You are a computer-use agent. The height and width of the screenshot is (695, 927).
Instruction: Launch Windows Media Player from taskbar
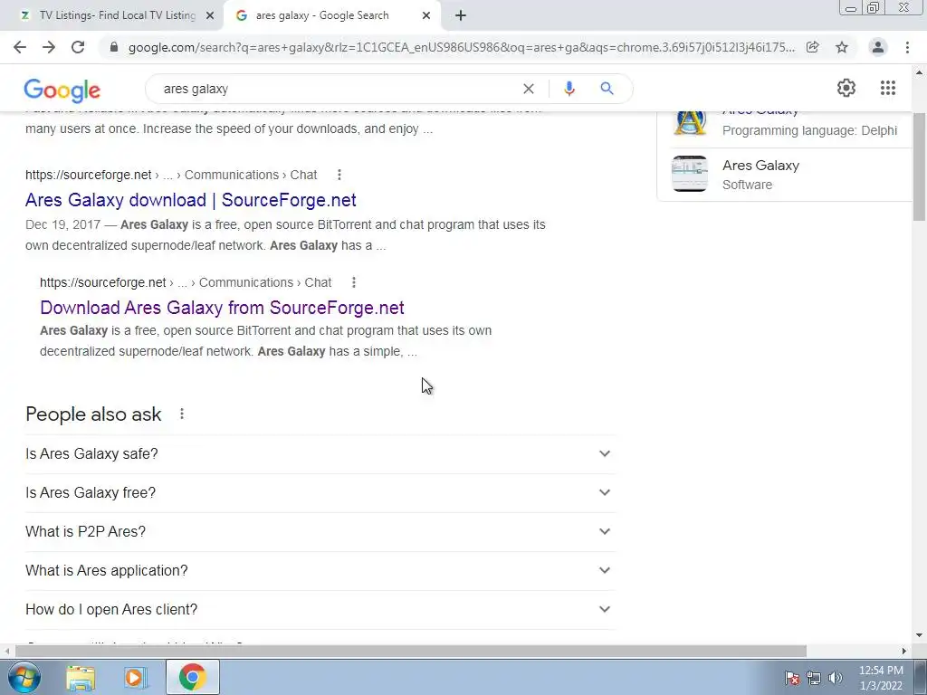click(135, 677)
